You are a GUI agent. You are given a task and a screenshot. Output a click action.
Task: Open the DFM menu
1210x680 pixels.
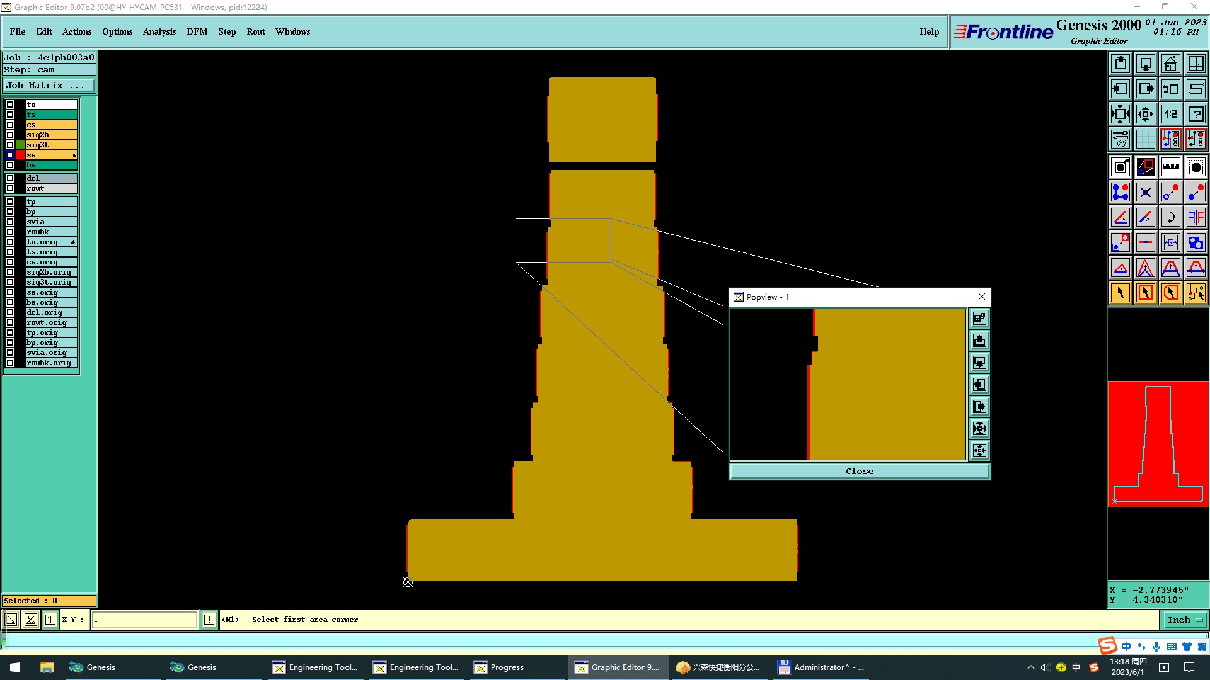click(x=197, y=31)
